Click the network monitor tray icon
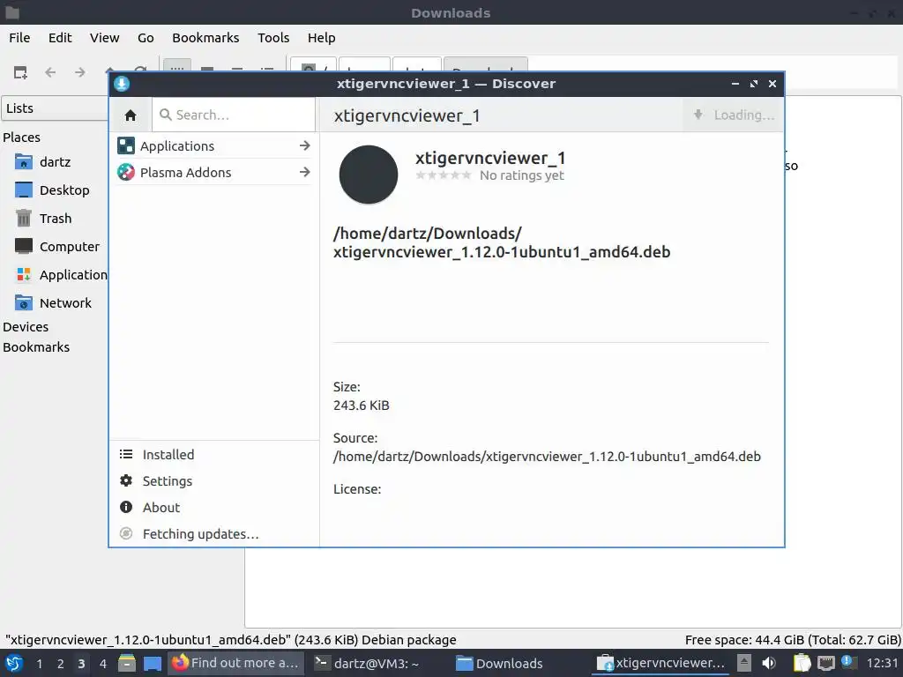The image size is (903, 677). [x=825, y=663]
